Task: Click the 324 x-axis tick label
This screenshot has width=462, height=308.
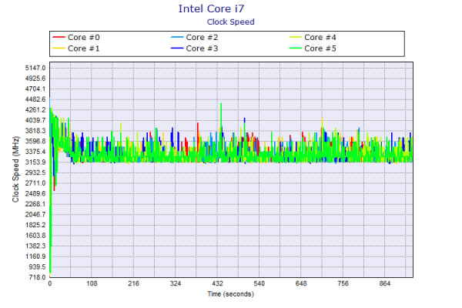Action: point(176,283)
